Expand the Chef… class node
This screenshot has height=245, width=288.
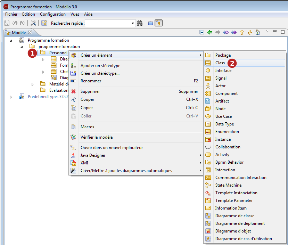point(43,72)
